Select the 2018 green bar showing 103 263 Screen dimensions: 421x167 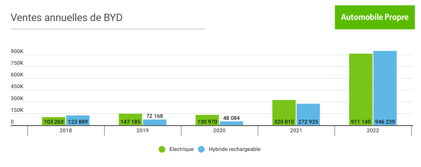tap(54, 121)
